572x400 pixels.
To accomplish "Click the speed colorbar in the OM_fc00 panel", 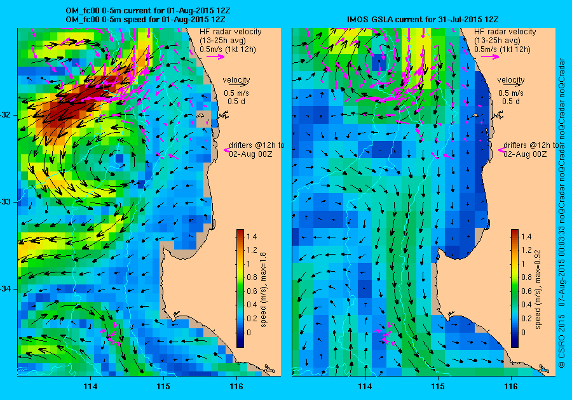I will (240, 288).
